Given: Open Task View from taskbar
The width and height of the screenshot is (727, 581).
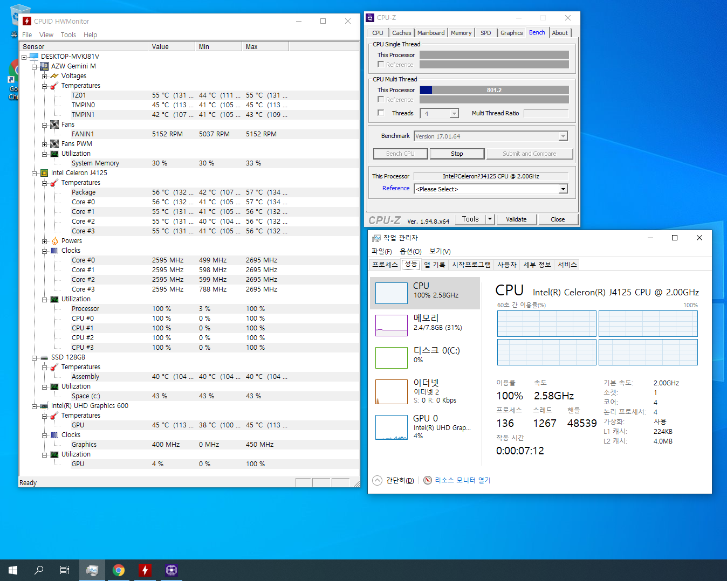Looking at the screenshot, I should pos(65,570).
